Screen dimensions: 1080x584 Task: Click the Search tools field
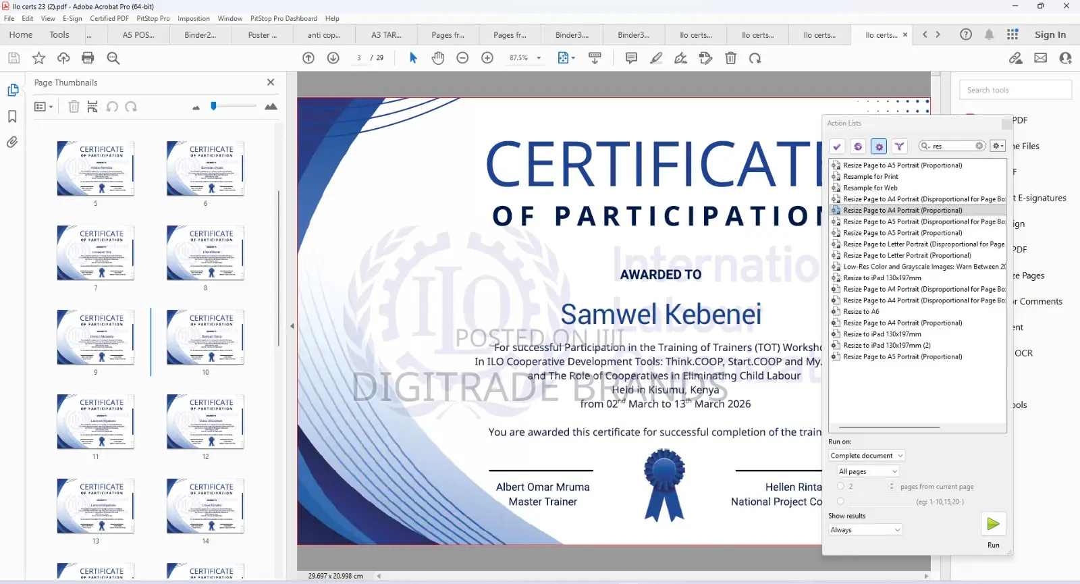coord(1015,90)
